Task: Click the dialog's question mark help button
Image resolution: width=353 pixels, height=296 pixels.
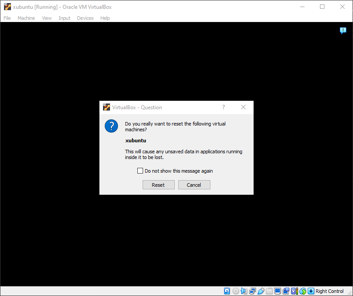Action: click(224, 107)
